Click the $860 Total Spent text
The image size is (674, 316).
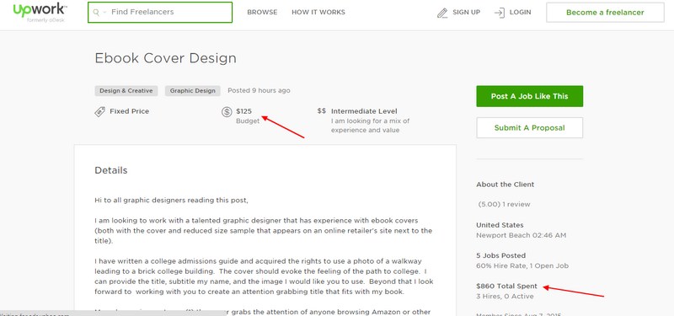pos(507,286)
